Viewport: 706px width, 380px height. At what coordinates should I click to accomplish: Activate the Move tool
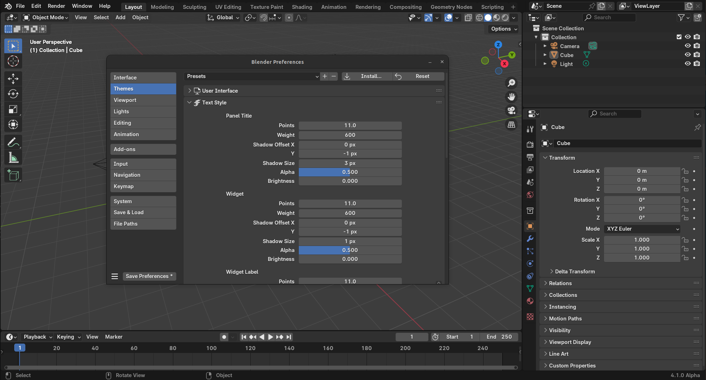(x=13, y=79)
